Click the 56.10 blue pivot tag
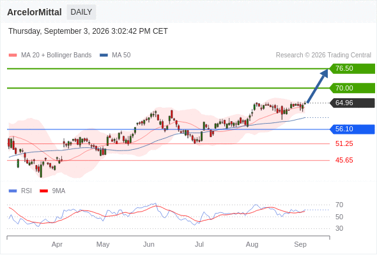The image size is (377, 255). 352,129
